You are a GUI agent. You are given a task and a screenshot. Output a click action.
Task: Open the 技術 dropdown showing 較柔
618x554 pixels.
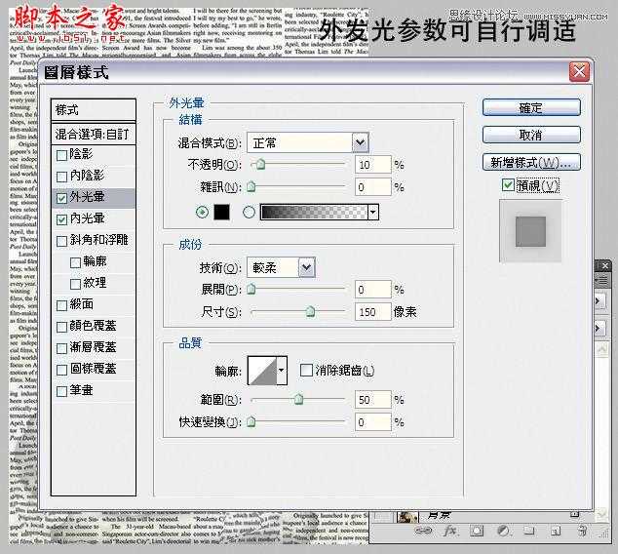tap(281, 267)
